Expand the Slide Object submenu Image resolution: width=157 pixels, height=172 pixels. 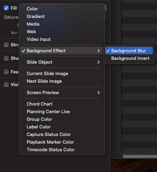62,62
